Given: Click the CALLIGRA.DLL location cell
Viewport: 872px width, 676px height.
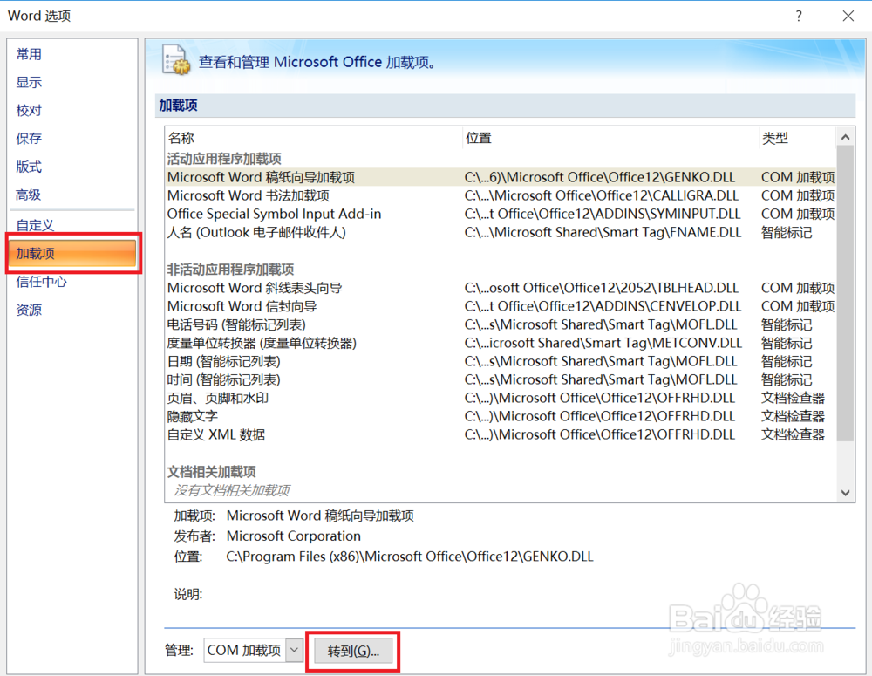Looking at the screenshot, I should tap(601, 196).
